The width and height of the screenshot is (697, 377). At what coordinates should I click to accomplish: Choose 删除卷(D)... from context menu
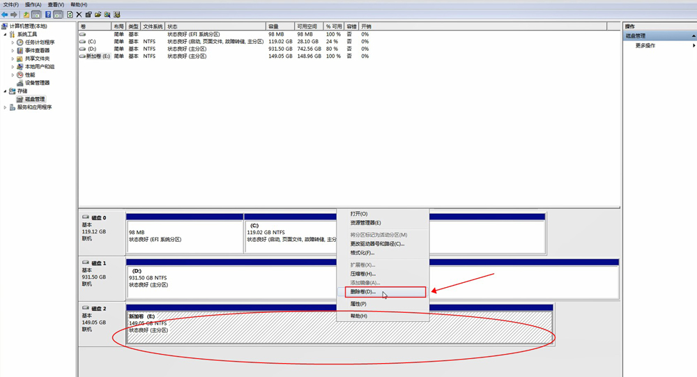pyautogui.click(x=363, y=292)
